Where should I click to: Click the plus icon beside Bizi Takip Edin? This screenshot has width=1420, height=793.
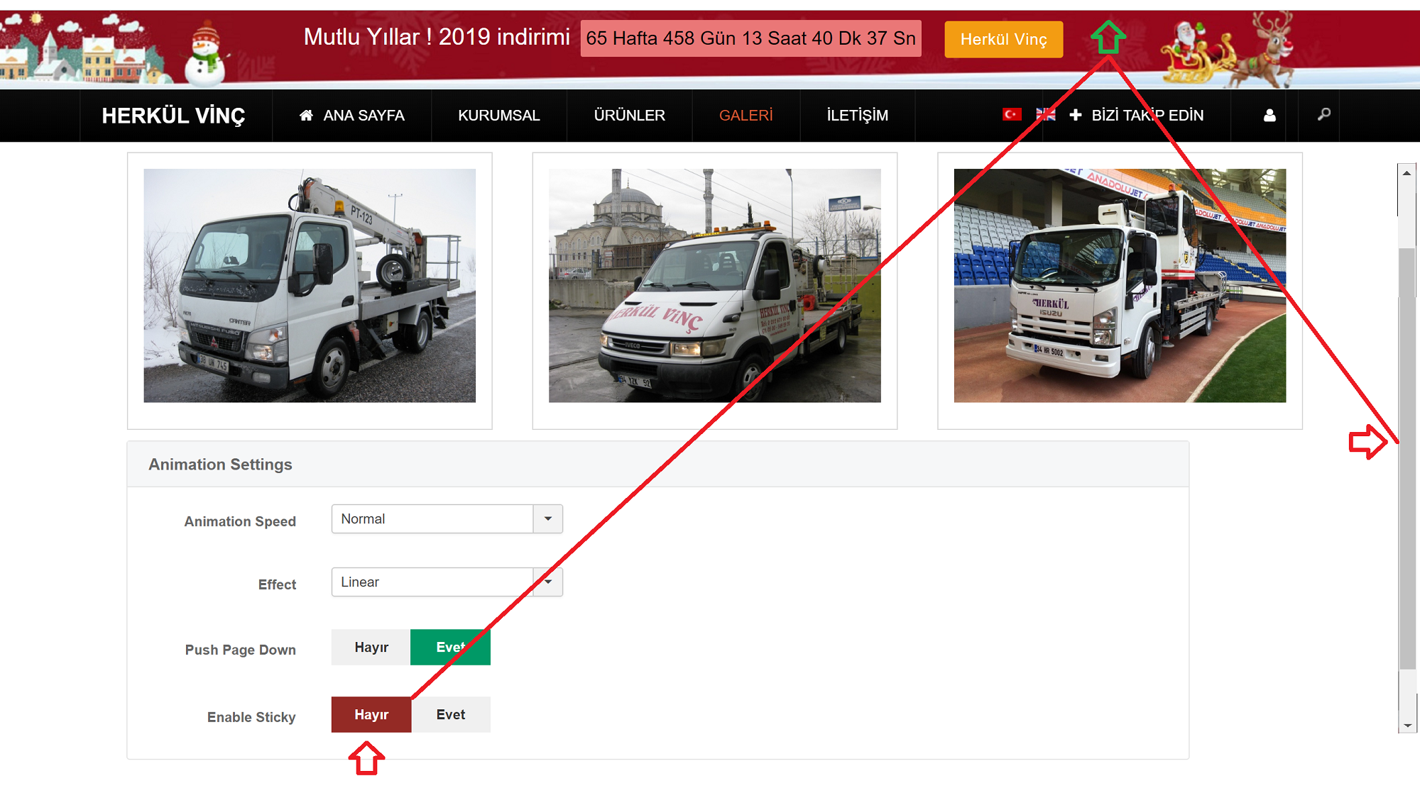1076,115
